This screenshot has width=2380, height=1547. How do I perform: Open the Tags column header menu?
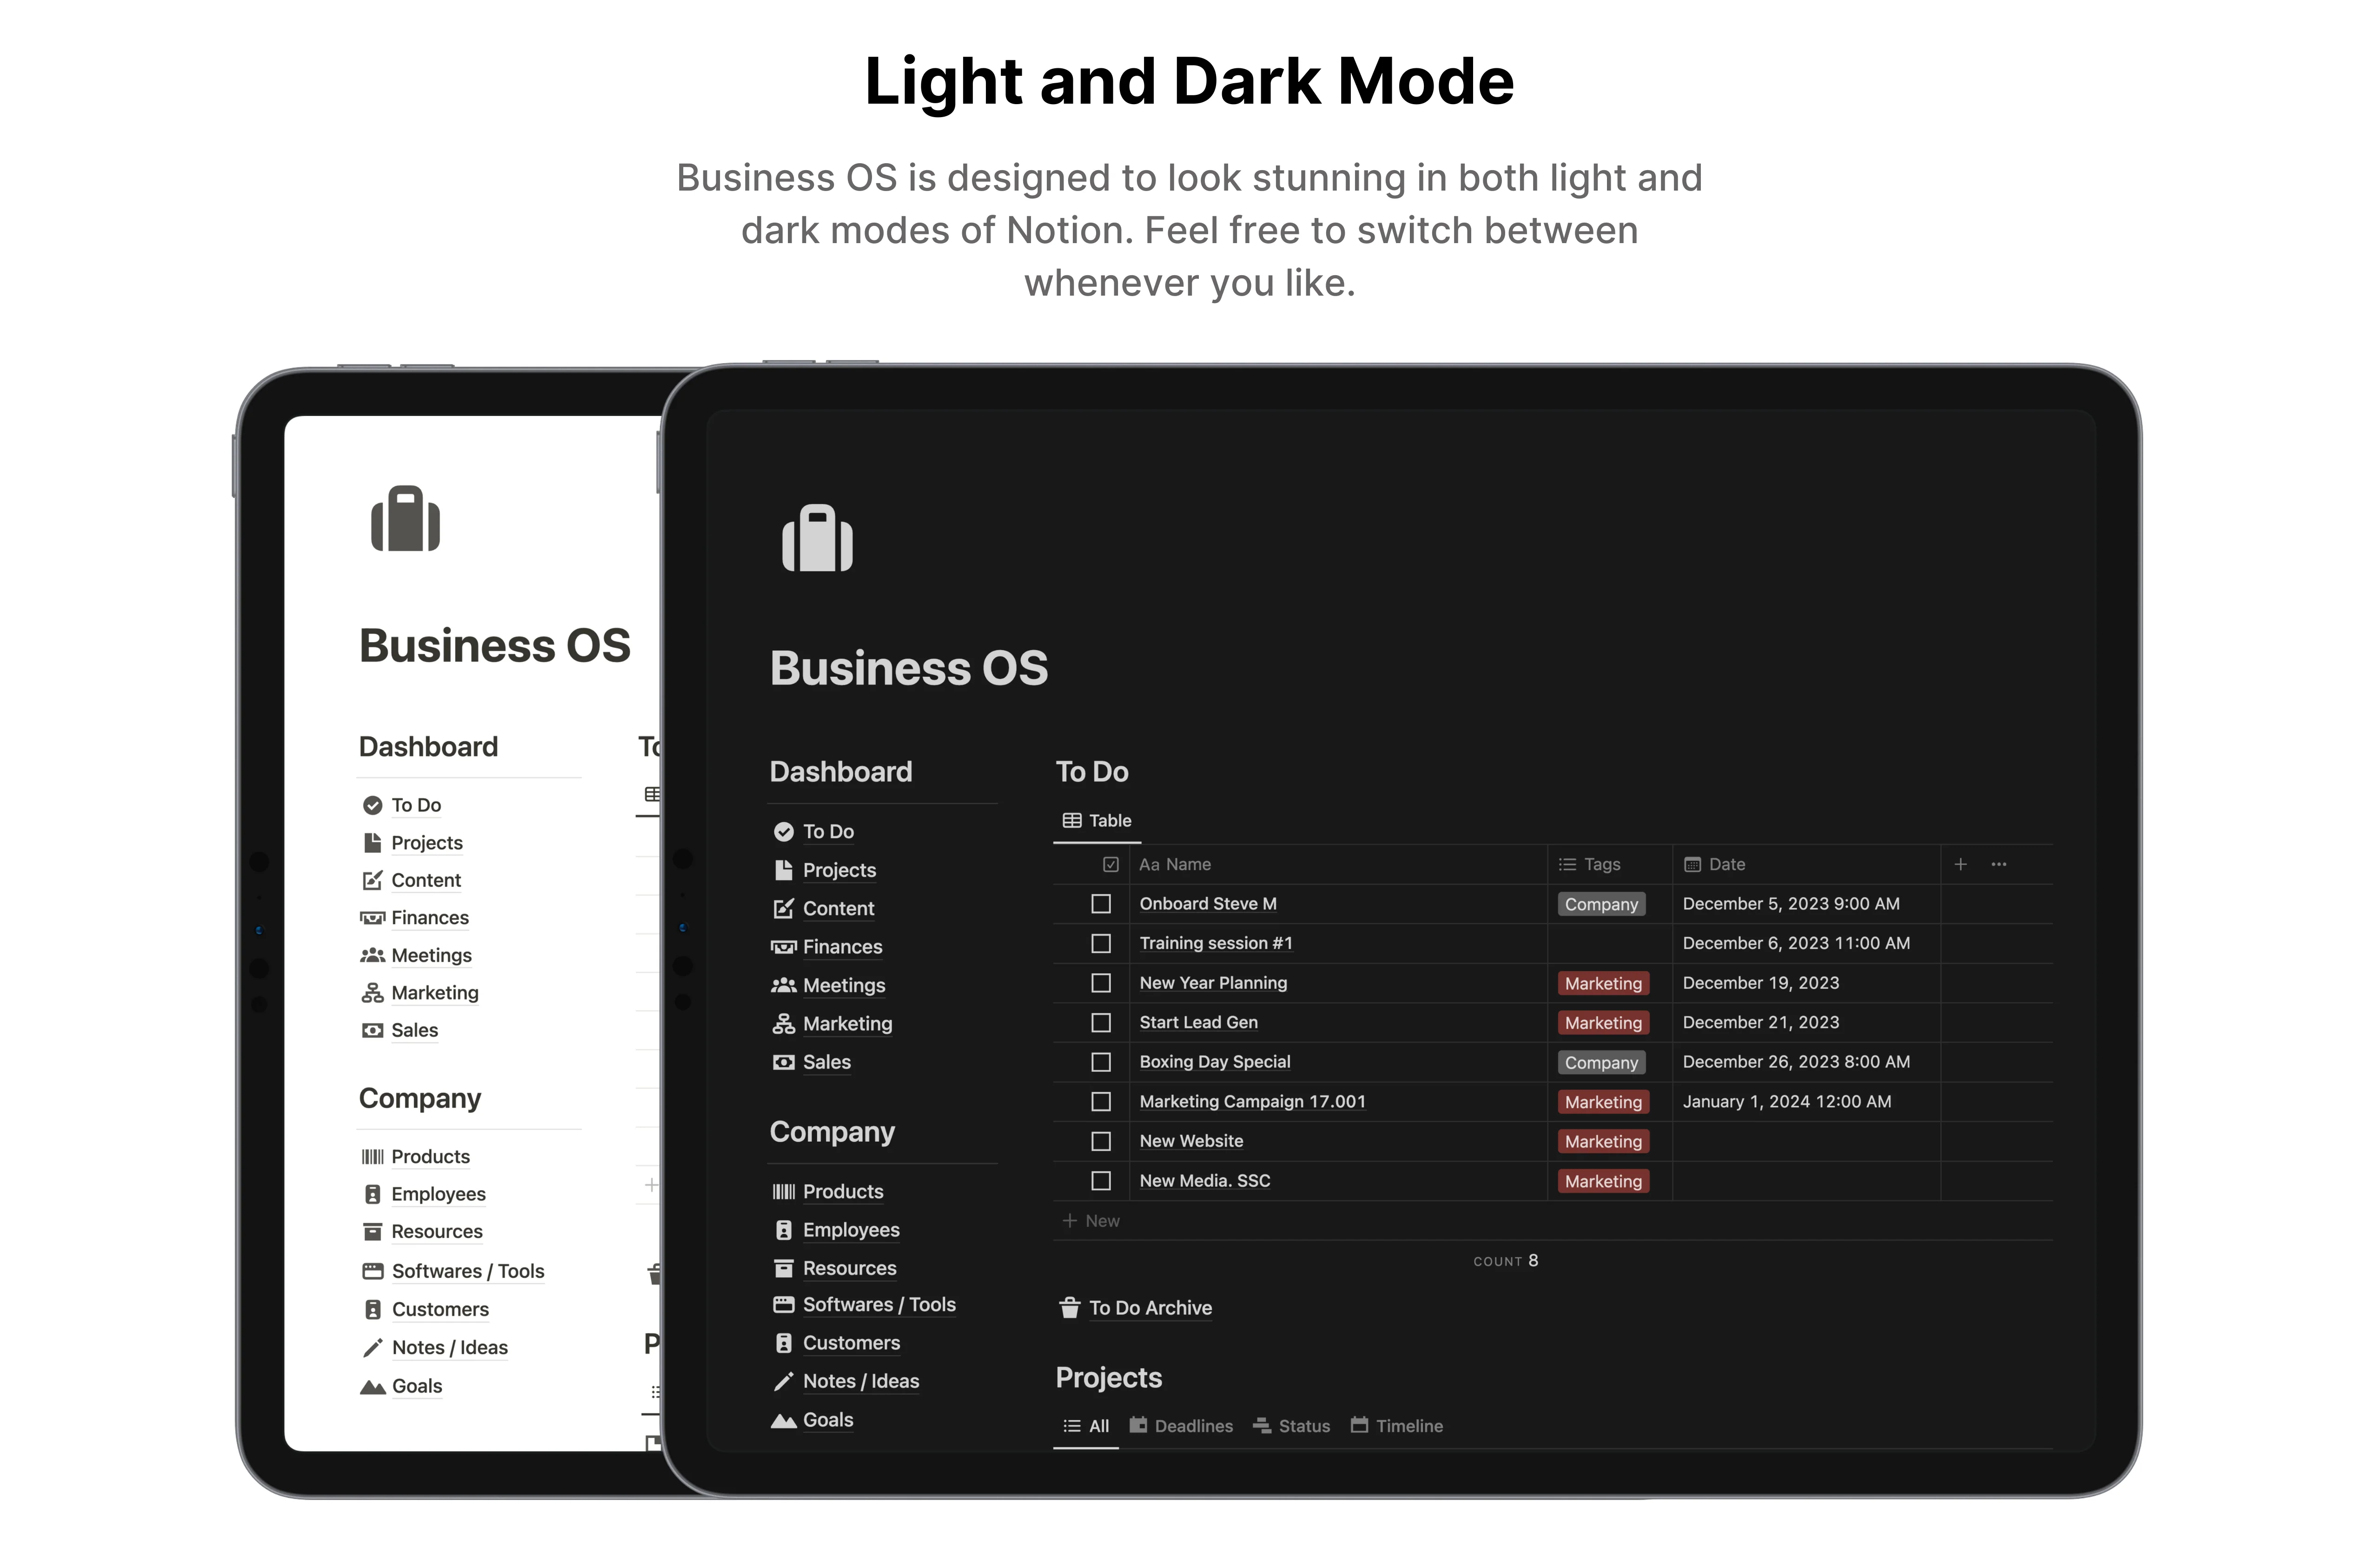pos(1600,864)
